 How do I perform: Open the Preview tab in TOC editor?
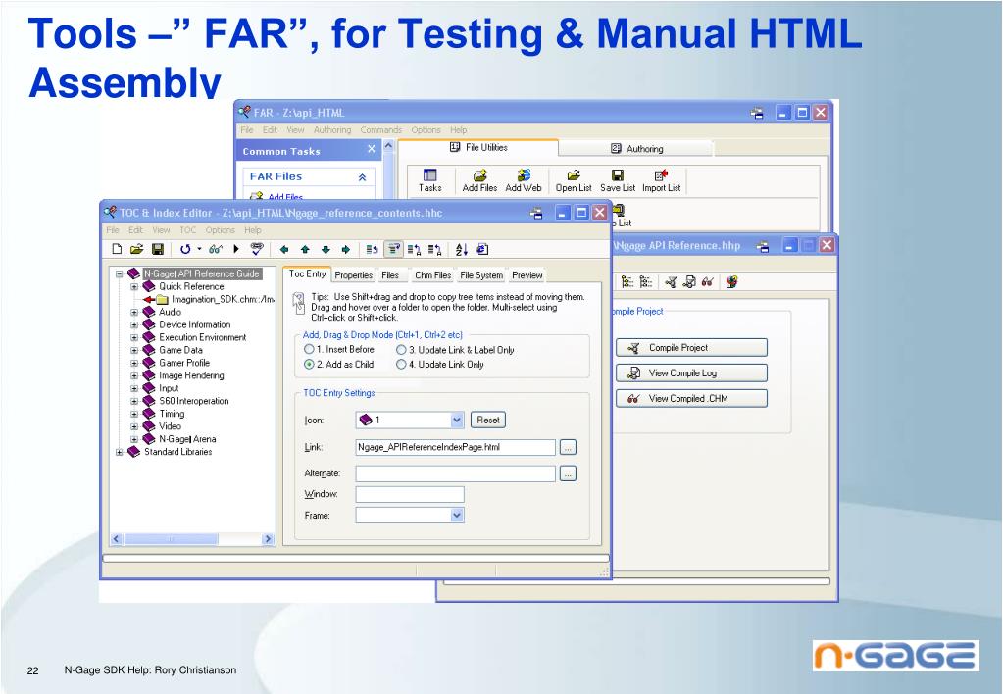pos(527,275)
